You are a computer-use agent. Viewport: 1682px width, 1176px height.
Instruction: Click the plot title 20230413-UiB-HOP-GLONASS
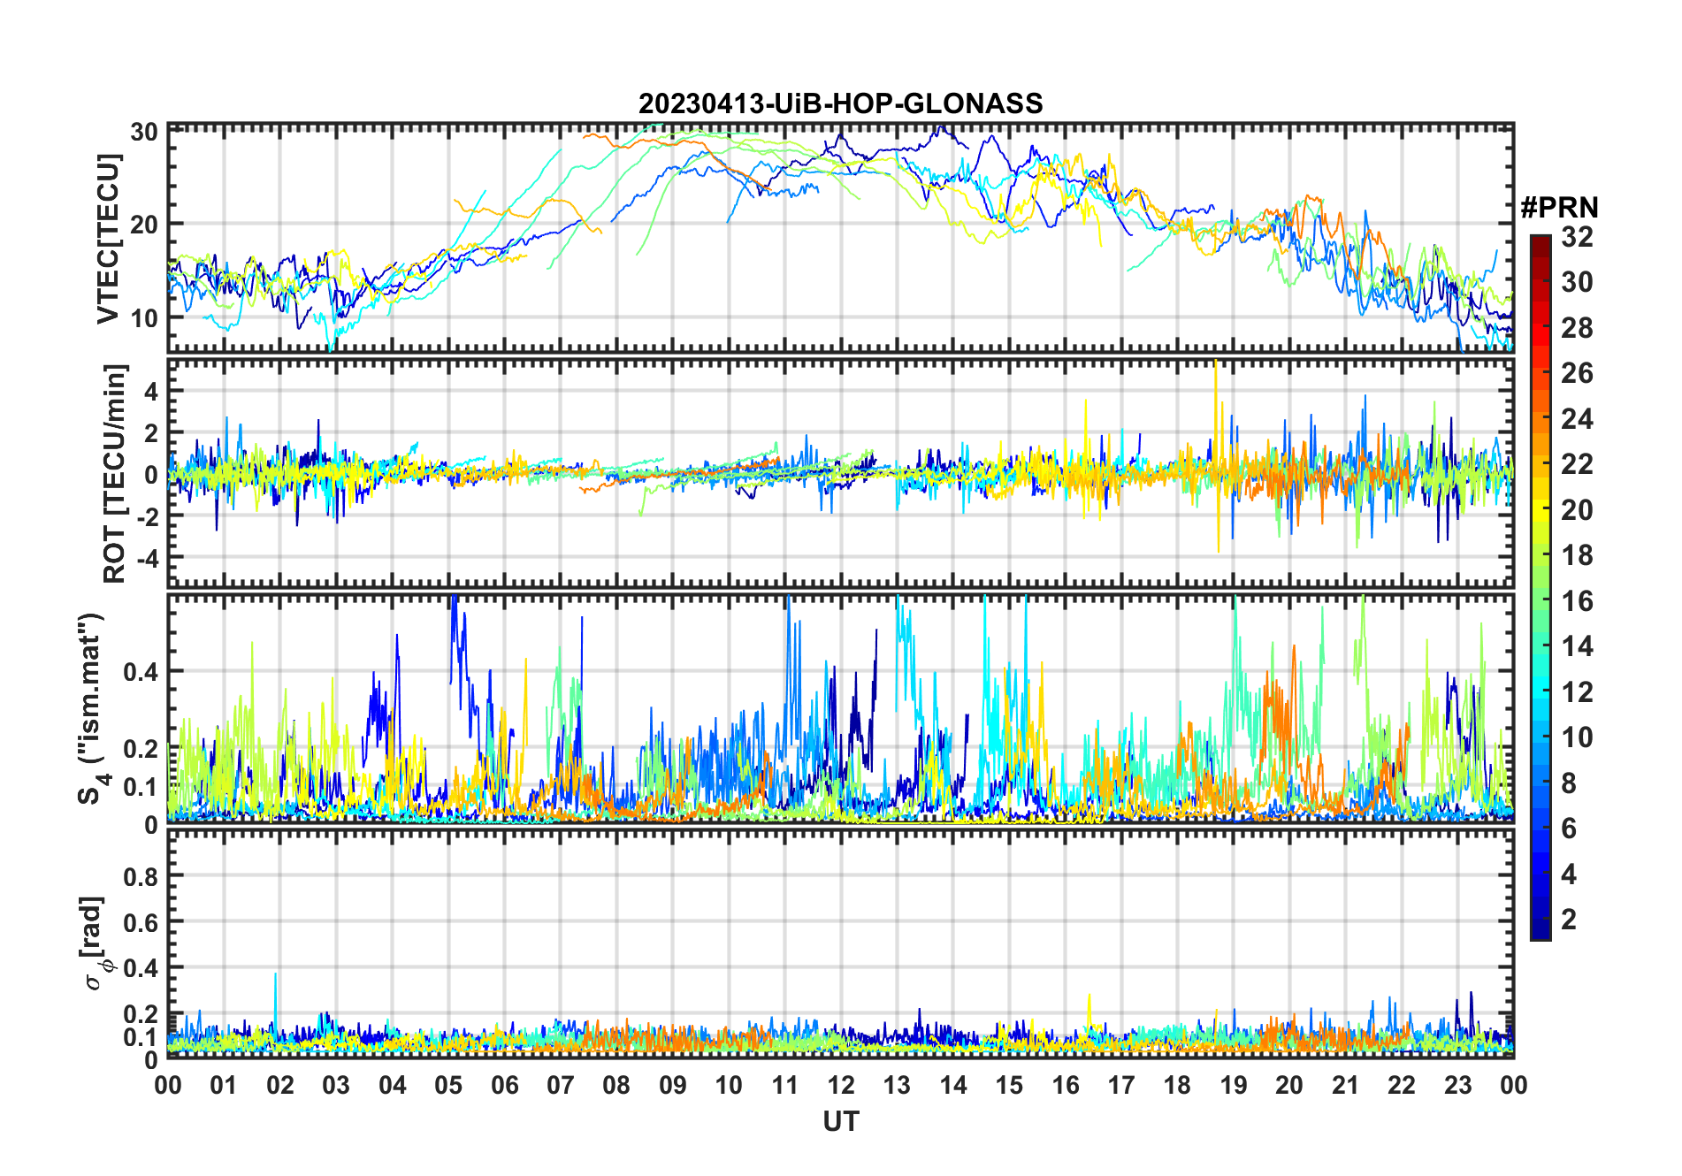coord(840,103)
